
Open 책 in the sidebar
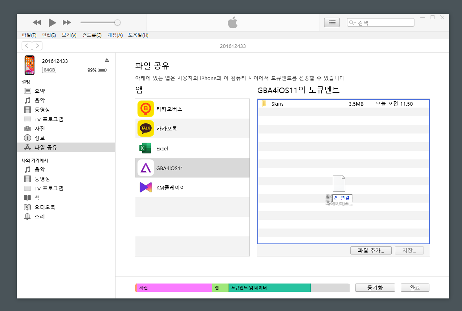66,198
